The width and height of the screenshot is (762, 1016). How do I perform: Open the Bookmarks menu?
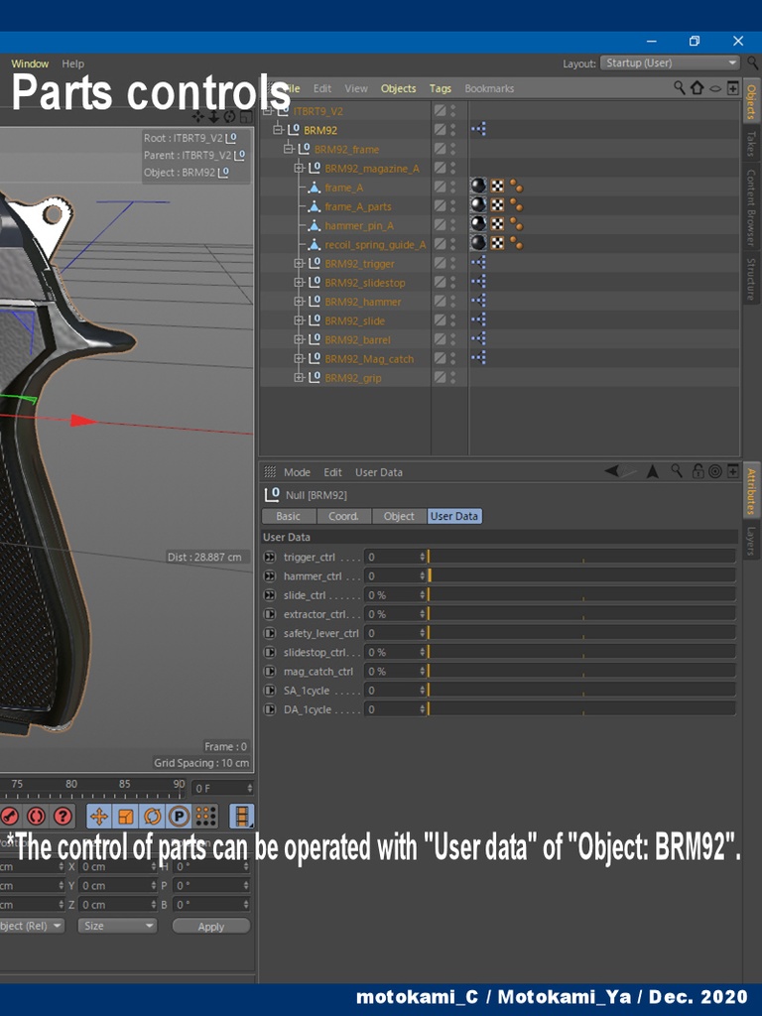[x=489, y=88]
